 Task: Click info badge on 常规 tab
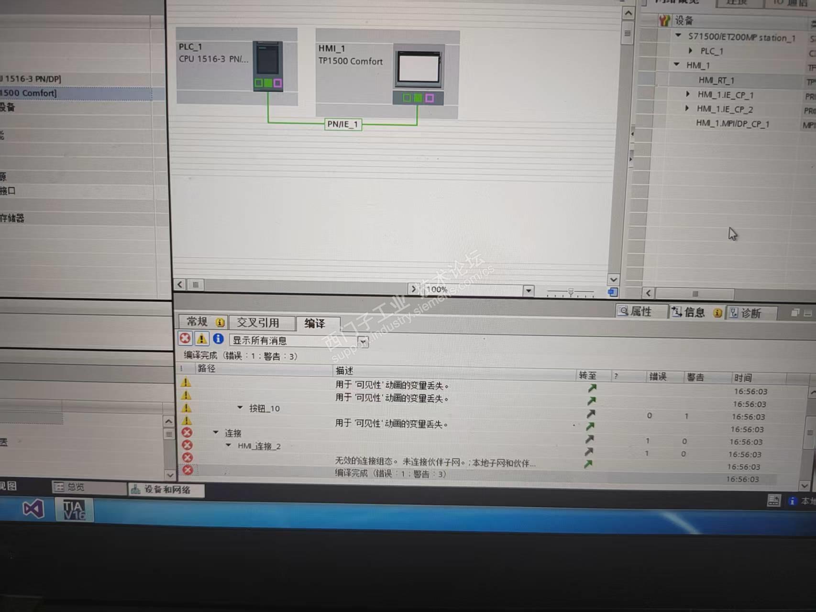click(220, 323)
